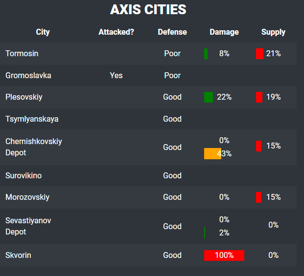Select the Tsymlyanskaya city name

point(32,119)
